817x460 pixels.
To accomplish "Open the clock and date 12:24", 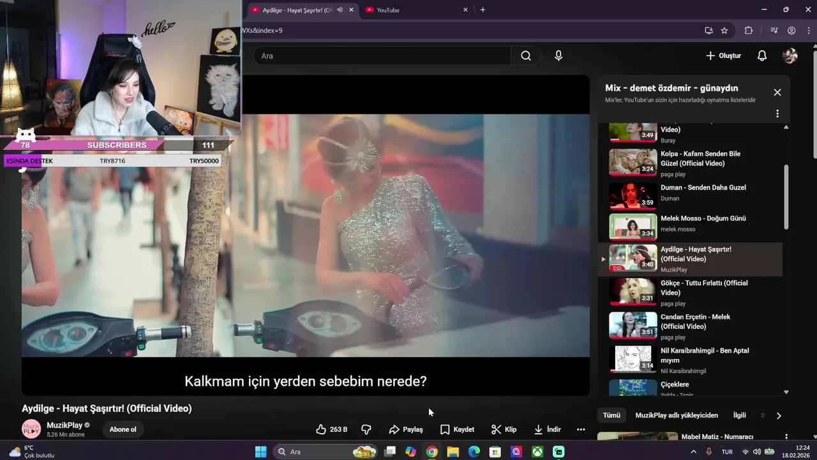I will (796, 452).
